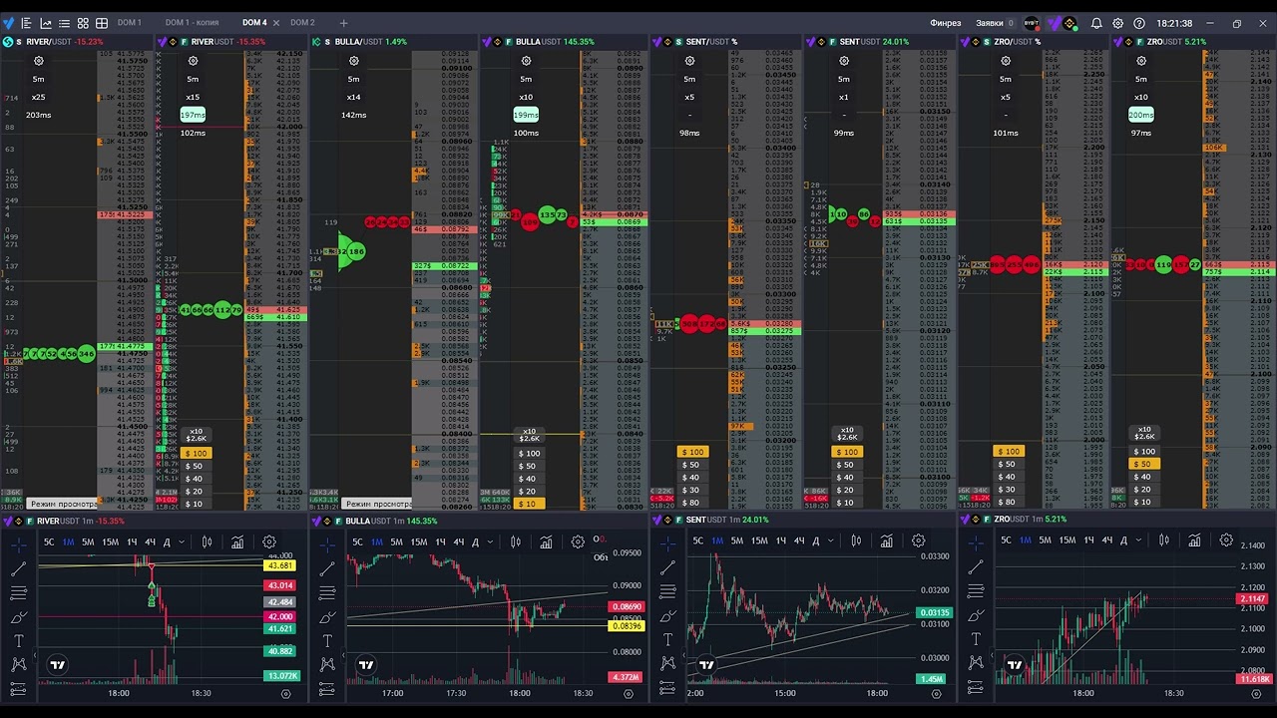Select $100 volume in RIVER futures DOM
Screen dimensions: 1277x718
coord(197,454)
